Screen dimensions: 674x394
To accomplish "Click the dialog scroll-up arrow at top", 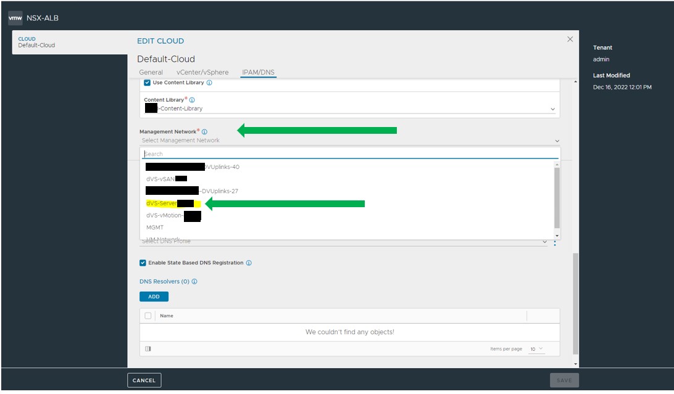I will tap(576, 81).
